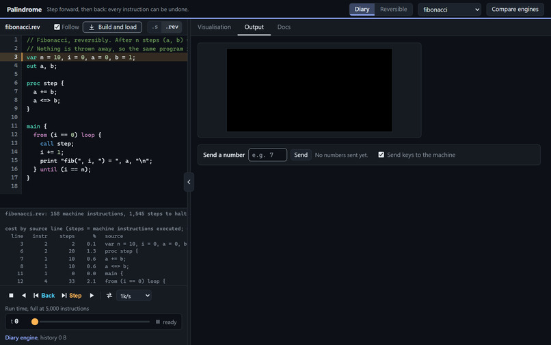
Task: Click the 'a += b;' code line
Action: coord(45,92)
